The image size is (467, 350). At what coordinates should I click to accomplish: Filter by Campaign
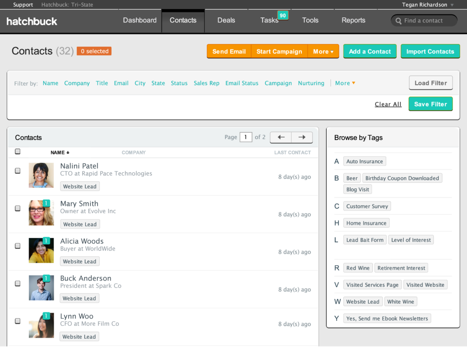click(278, 83)
